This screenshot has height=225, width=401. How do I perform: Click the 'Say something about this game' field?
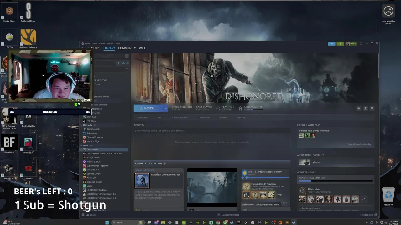pos(212,131)
